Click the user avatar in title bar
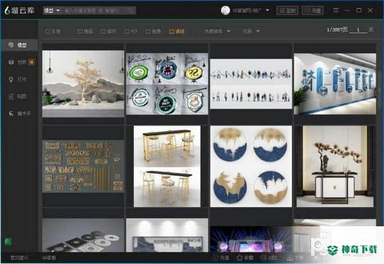The image size is (384, 264). pyautogui.click(x=225, y=10)
